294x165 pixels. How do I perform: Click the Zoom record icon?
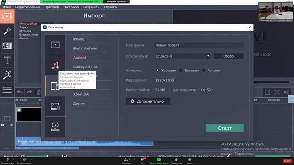point(190,159)
